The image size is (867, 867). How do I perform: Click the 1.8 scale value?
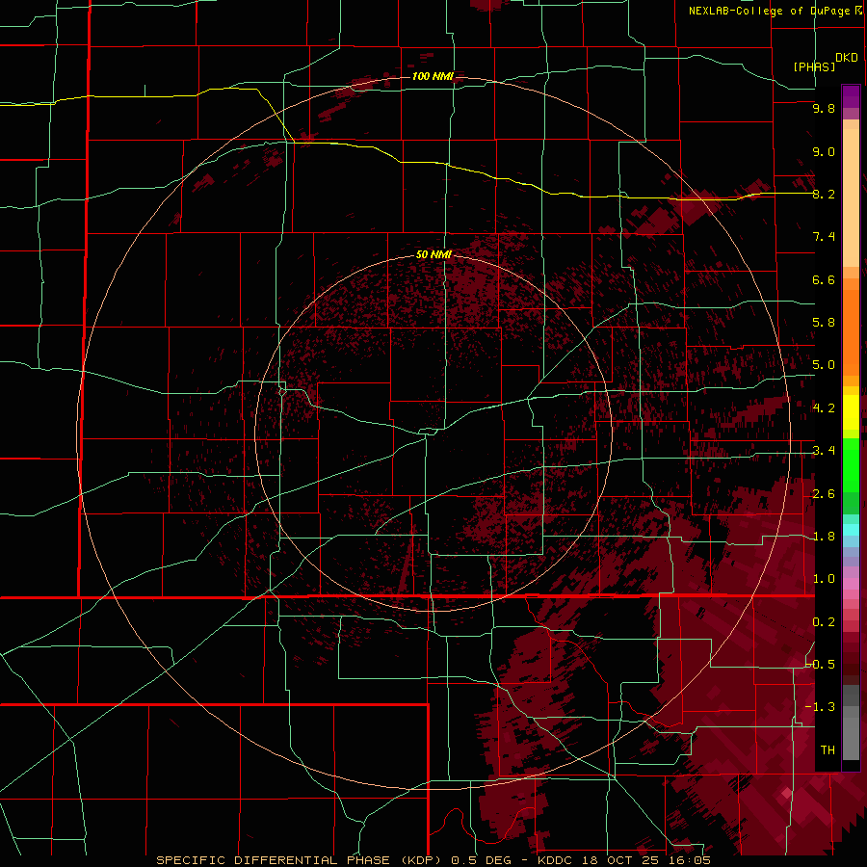point(824,537)
